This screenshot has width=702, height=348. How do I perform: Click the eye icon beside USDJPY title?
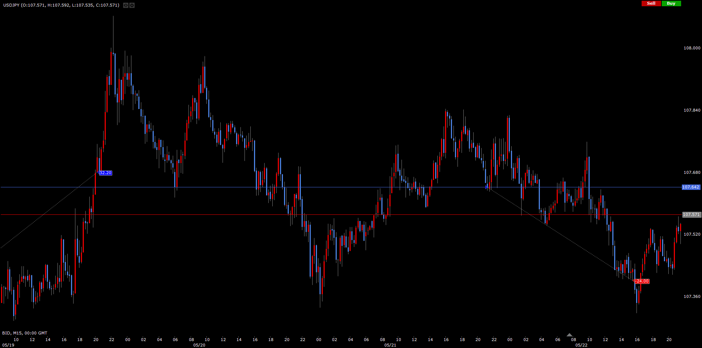(126, 5)
